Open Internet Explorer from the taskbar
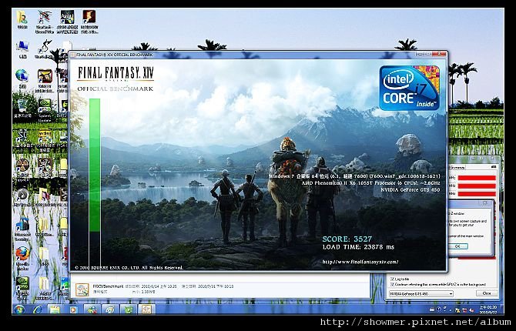 click(x=38, y=309)
